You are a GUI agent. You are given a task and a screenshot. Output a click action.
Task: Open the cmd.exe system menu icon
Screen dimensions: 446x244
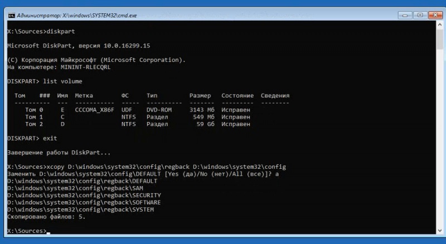pos(11,16)
